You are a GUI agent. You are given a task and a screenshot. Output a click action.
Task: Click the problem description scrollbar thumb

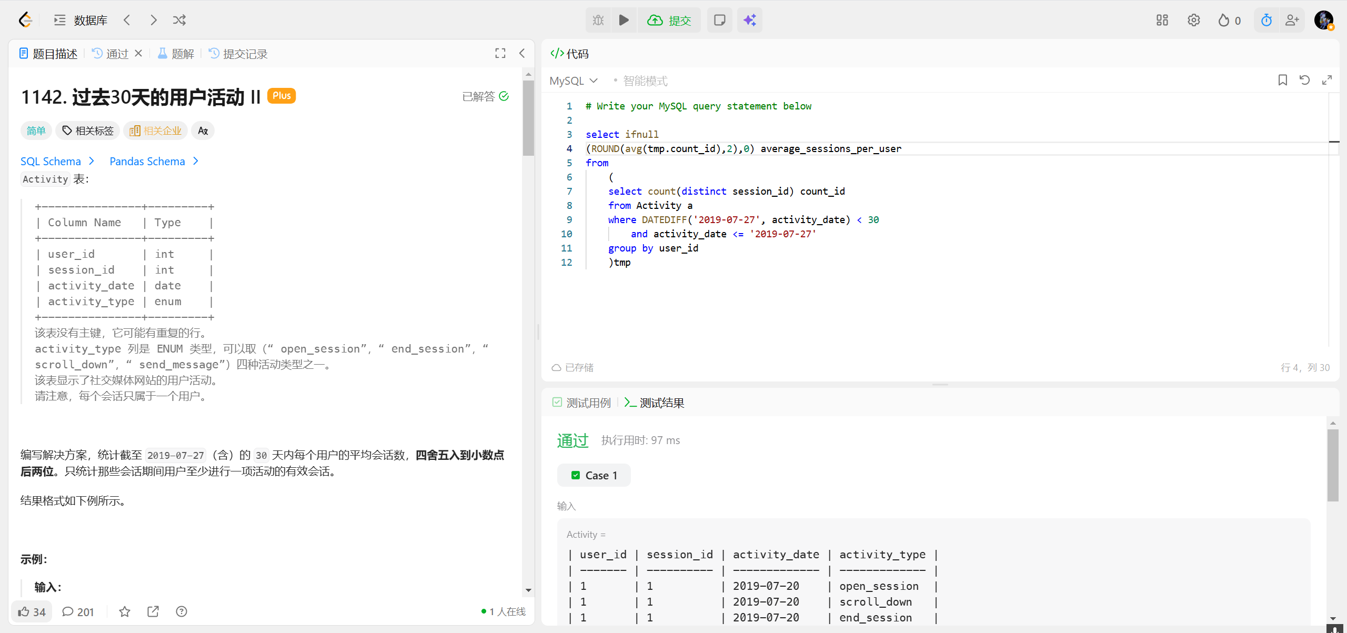pos(528,118)
